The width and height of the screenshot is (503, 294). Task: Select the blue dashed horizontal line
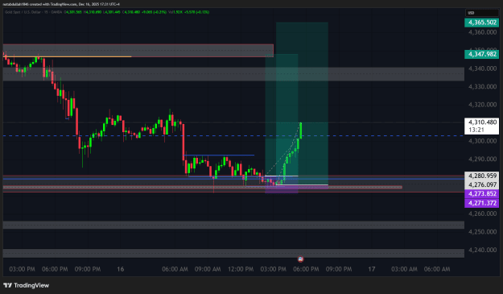click(233, 136)
